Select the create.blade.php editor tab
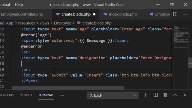 tap(76, 14)
